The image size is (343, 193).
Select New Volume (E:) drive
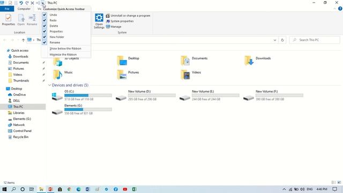210,95
